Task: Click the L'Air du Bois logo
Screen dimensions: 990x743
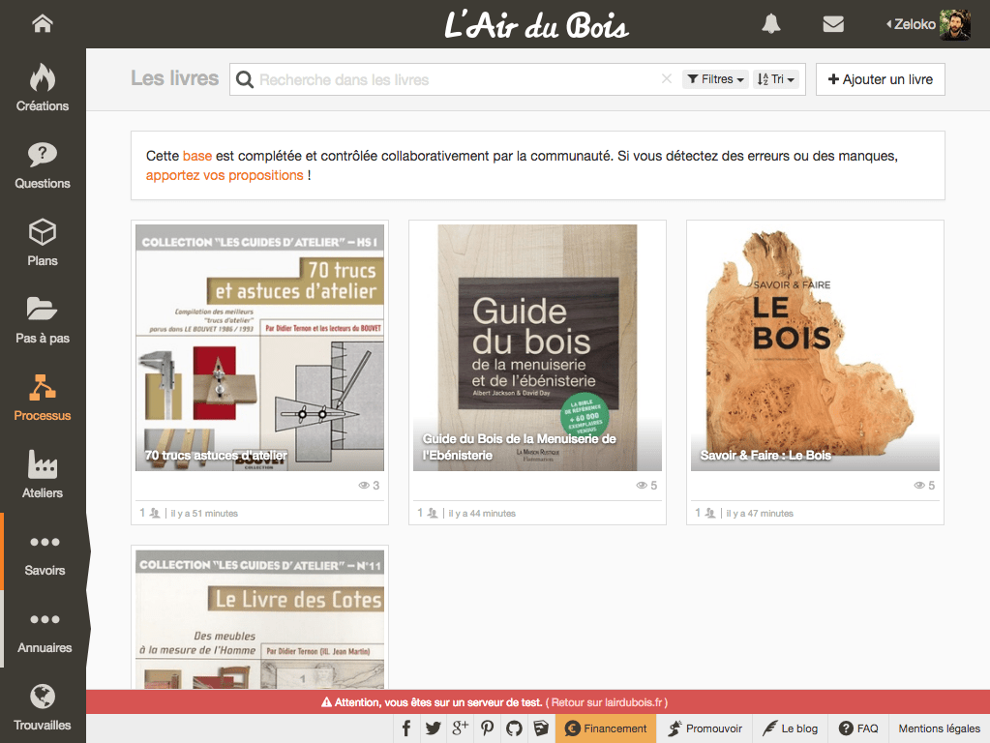Action: pyautogui.click(x=537, y=25)
